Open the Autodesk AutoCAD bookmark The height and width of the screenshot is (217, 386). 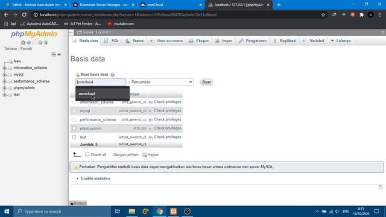click(39, 24)
